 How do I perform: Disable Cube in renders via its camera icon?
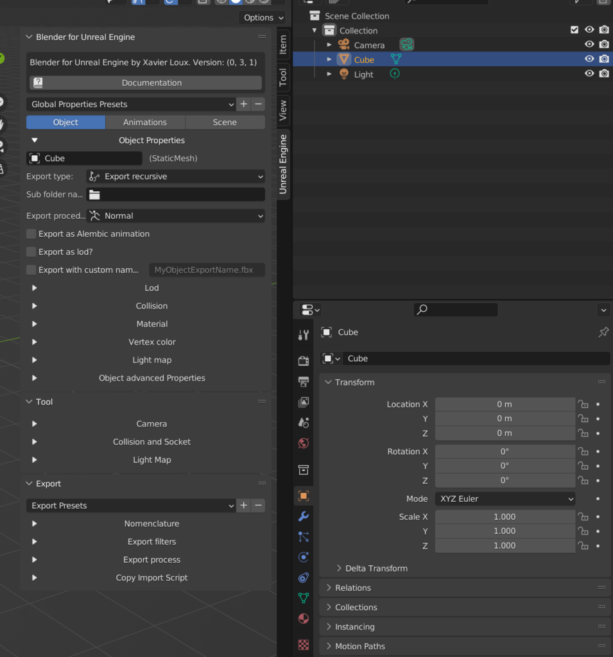(604, 58)
